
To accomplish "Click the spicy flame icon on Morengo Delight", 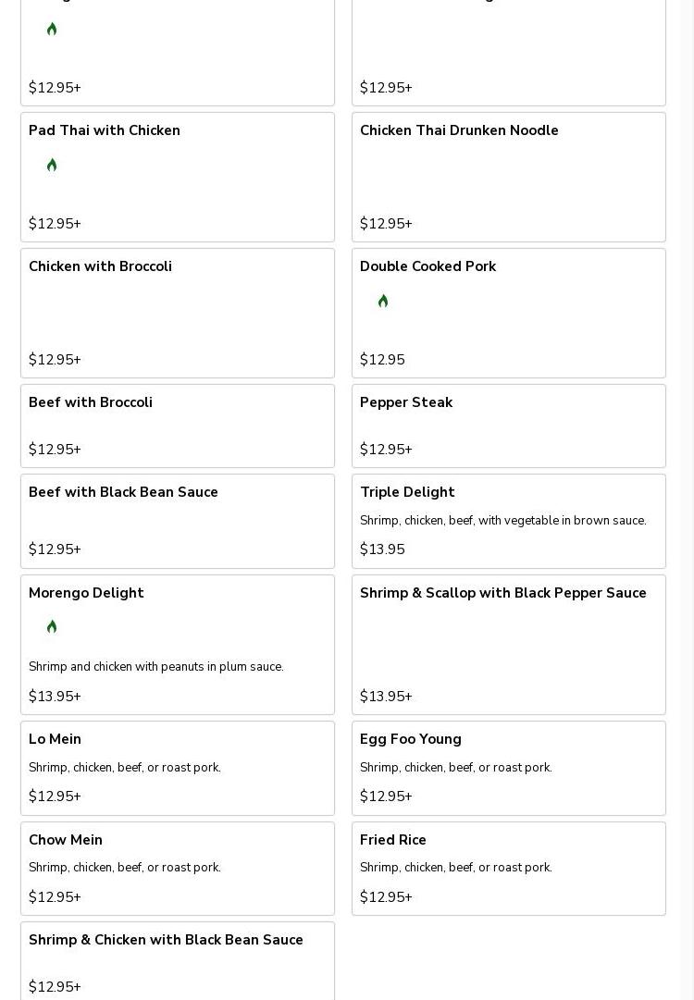I will click(x=52, y=627).
